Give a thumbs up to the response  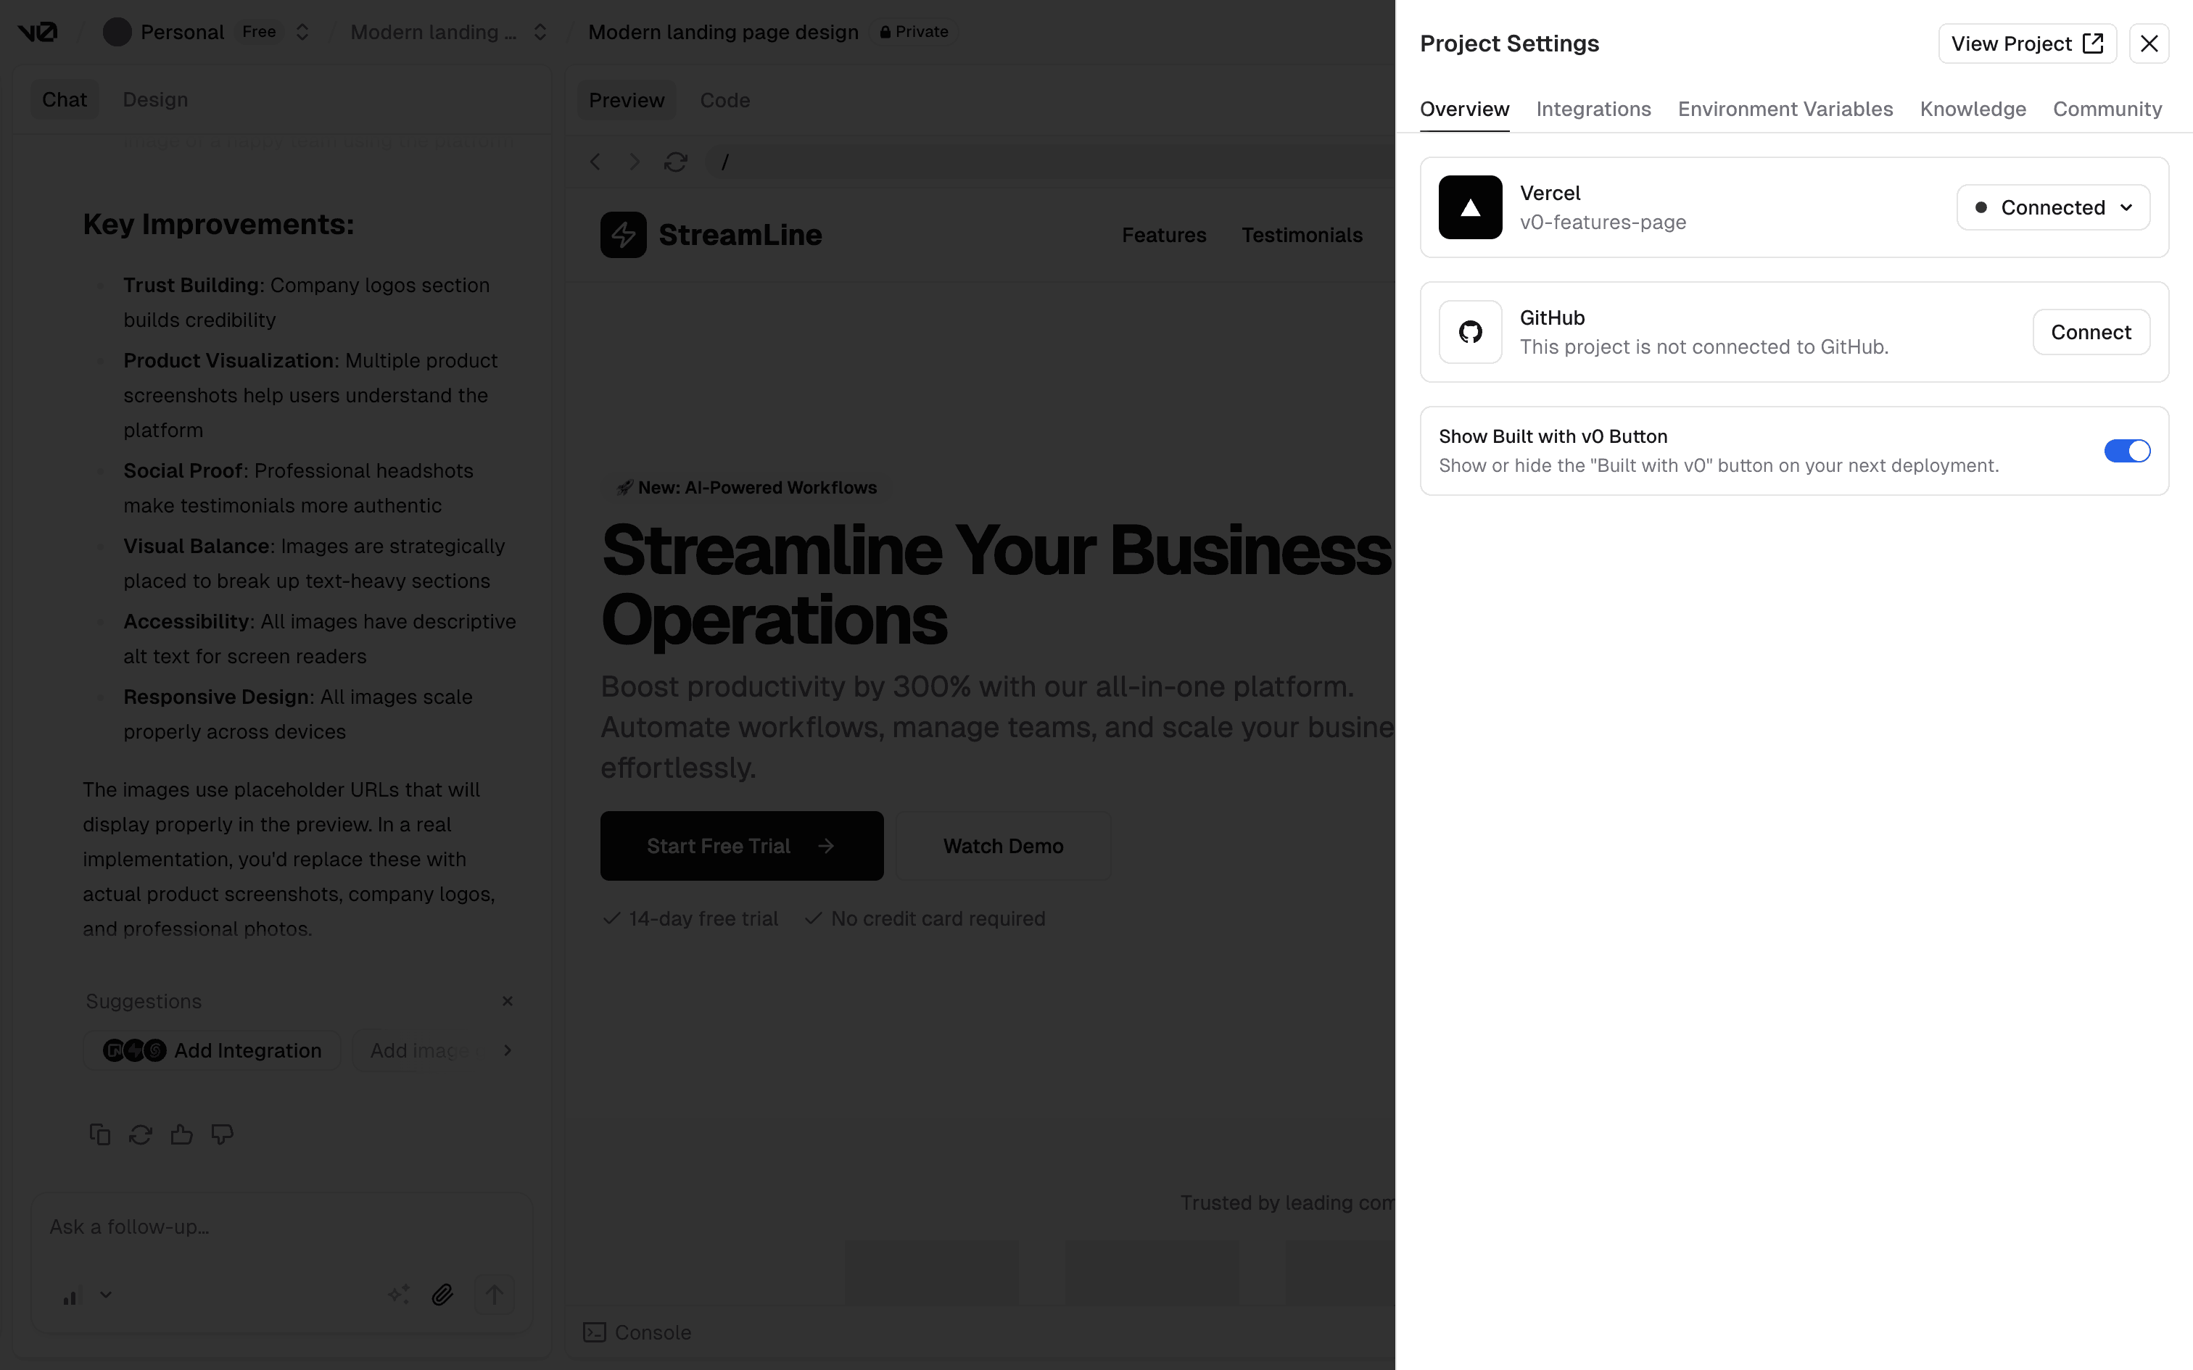point(181,1134)
